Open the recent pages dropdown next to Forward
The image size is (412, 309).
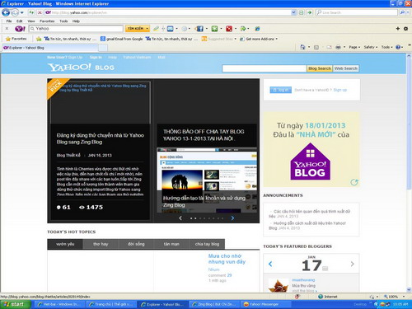pos(22,12)
